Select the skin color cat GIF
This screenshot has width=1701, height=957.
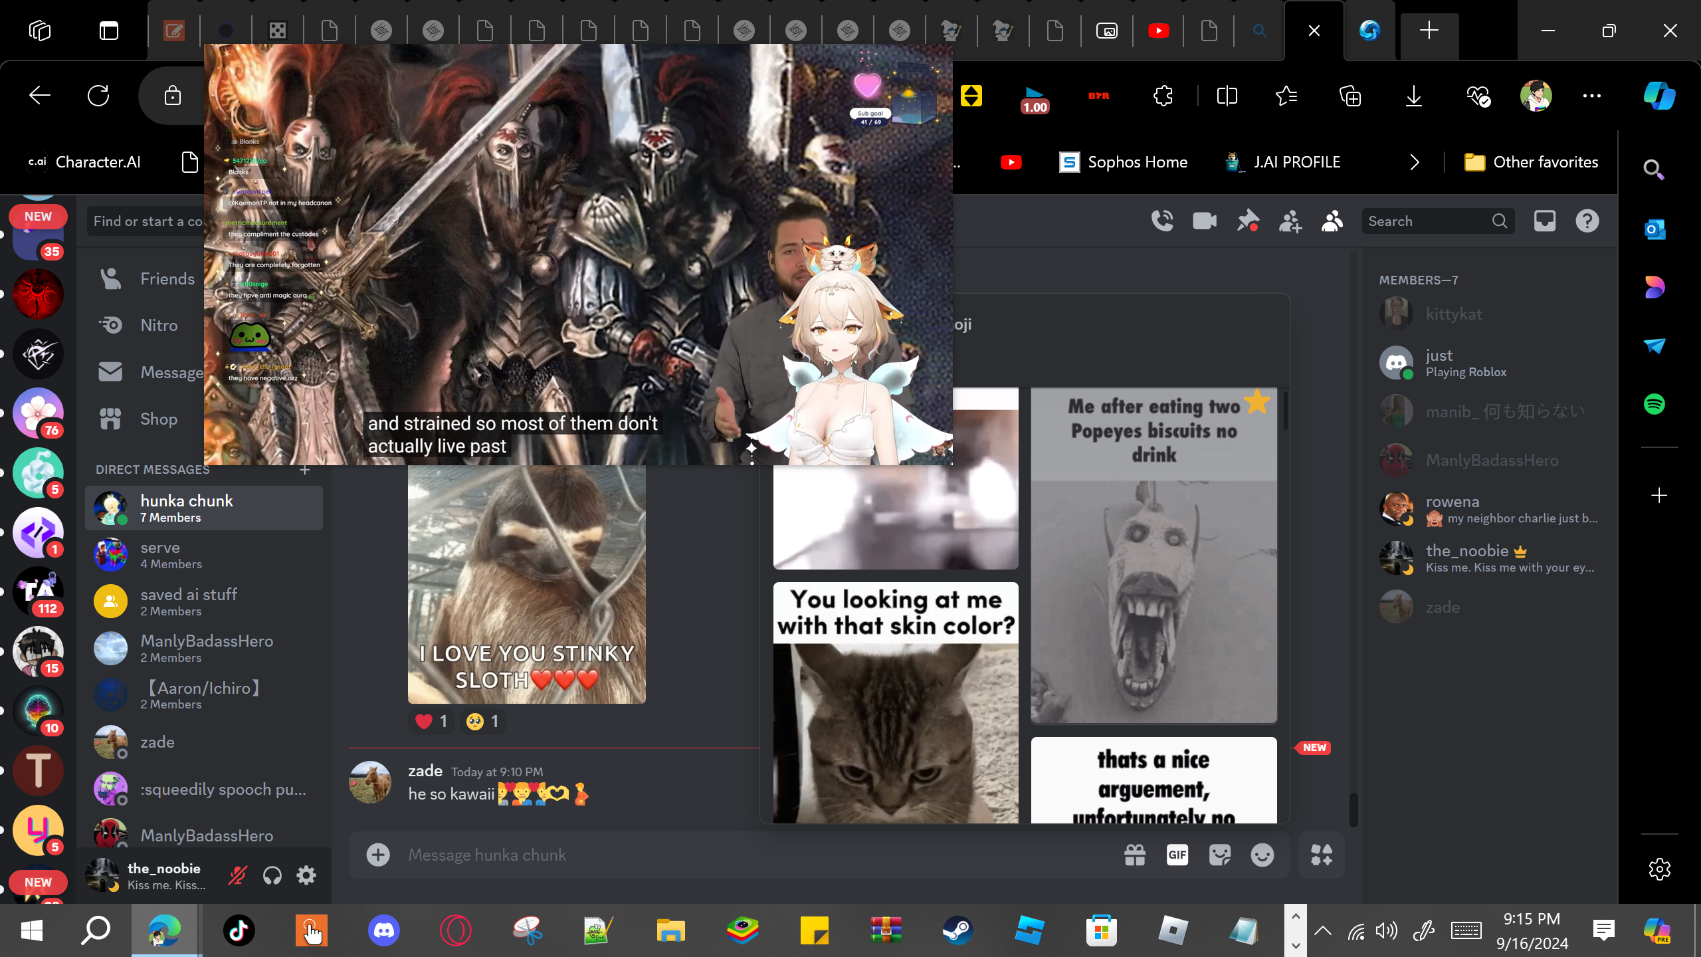tap(896, 703)
